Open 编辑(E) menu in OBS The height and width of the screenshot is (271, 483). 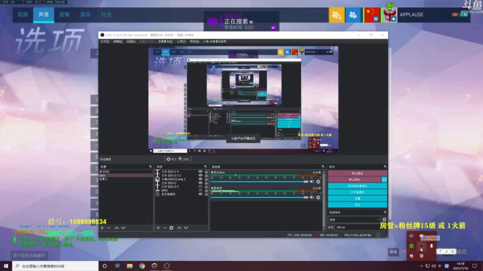pyautogui.click(x=118, y=42)
